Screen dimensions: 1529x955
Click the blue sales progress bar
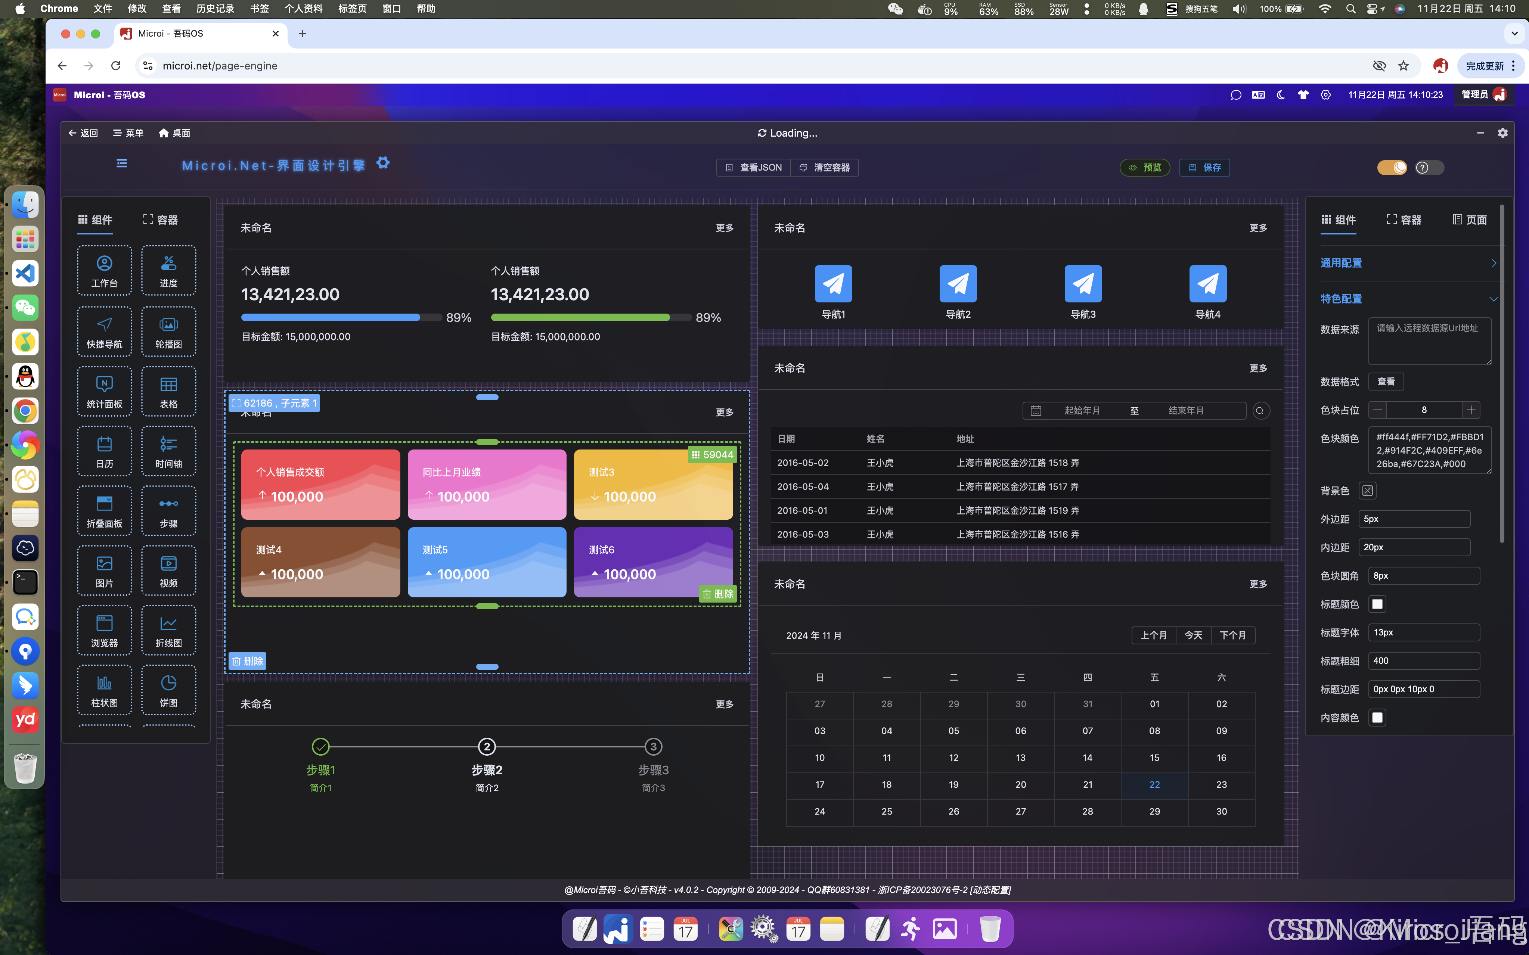point(341,318)
